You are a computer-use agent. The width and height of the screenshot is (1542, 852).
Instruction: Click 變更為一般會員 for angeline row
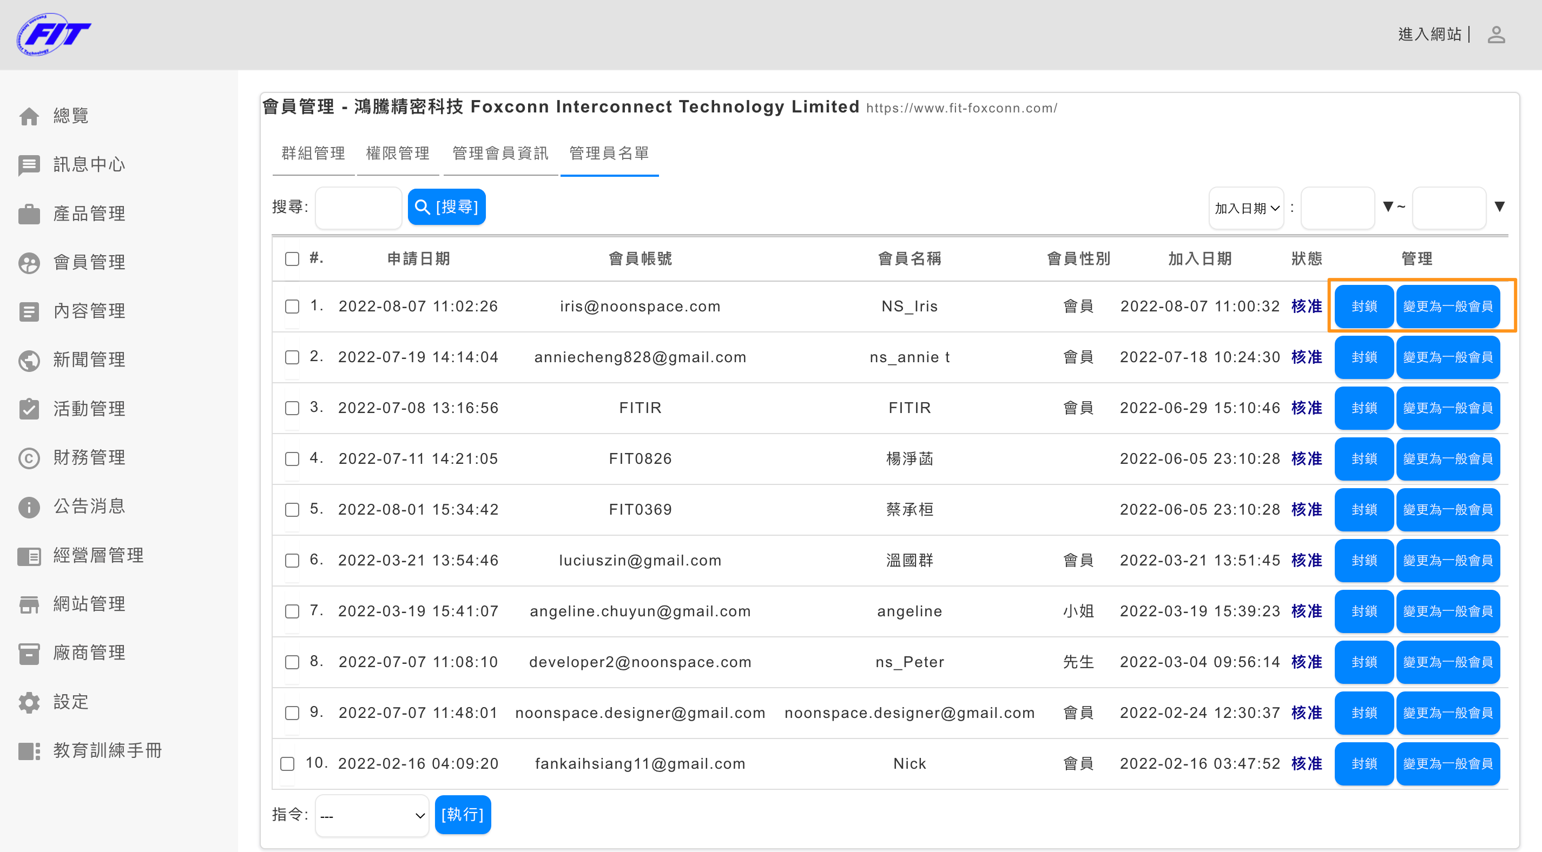pos(1448,611)
